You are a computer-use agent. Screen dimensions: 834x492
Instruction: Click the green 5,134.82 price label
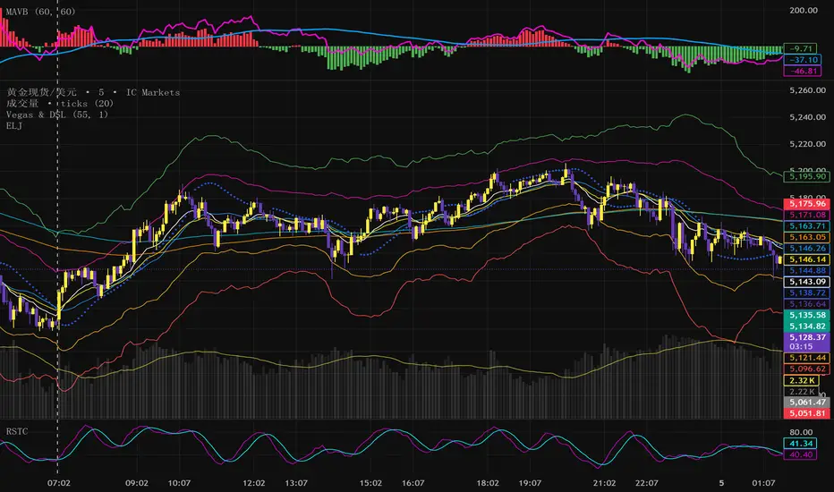pyautogui.click(x=807, y=327)
